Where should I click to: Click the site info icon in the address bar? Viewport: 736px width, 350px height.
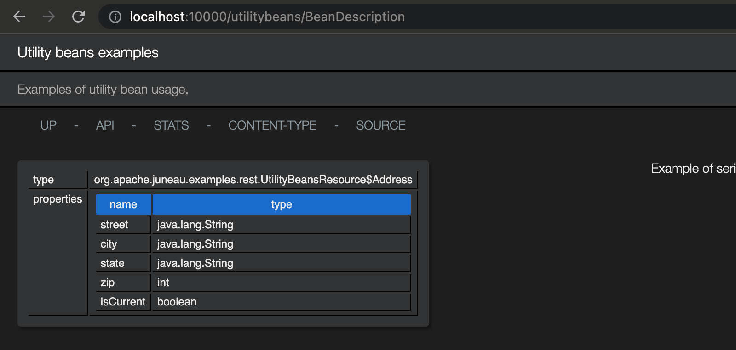[115, 17]
